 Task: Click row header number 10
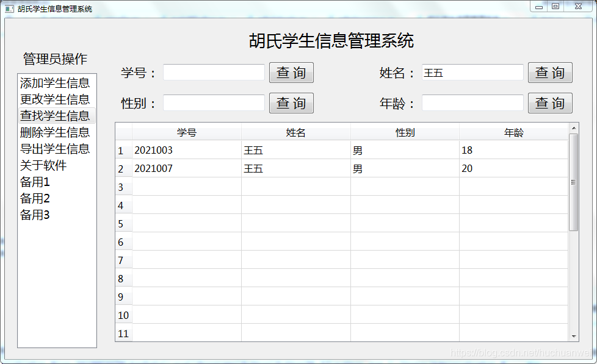coord(124,315)
